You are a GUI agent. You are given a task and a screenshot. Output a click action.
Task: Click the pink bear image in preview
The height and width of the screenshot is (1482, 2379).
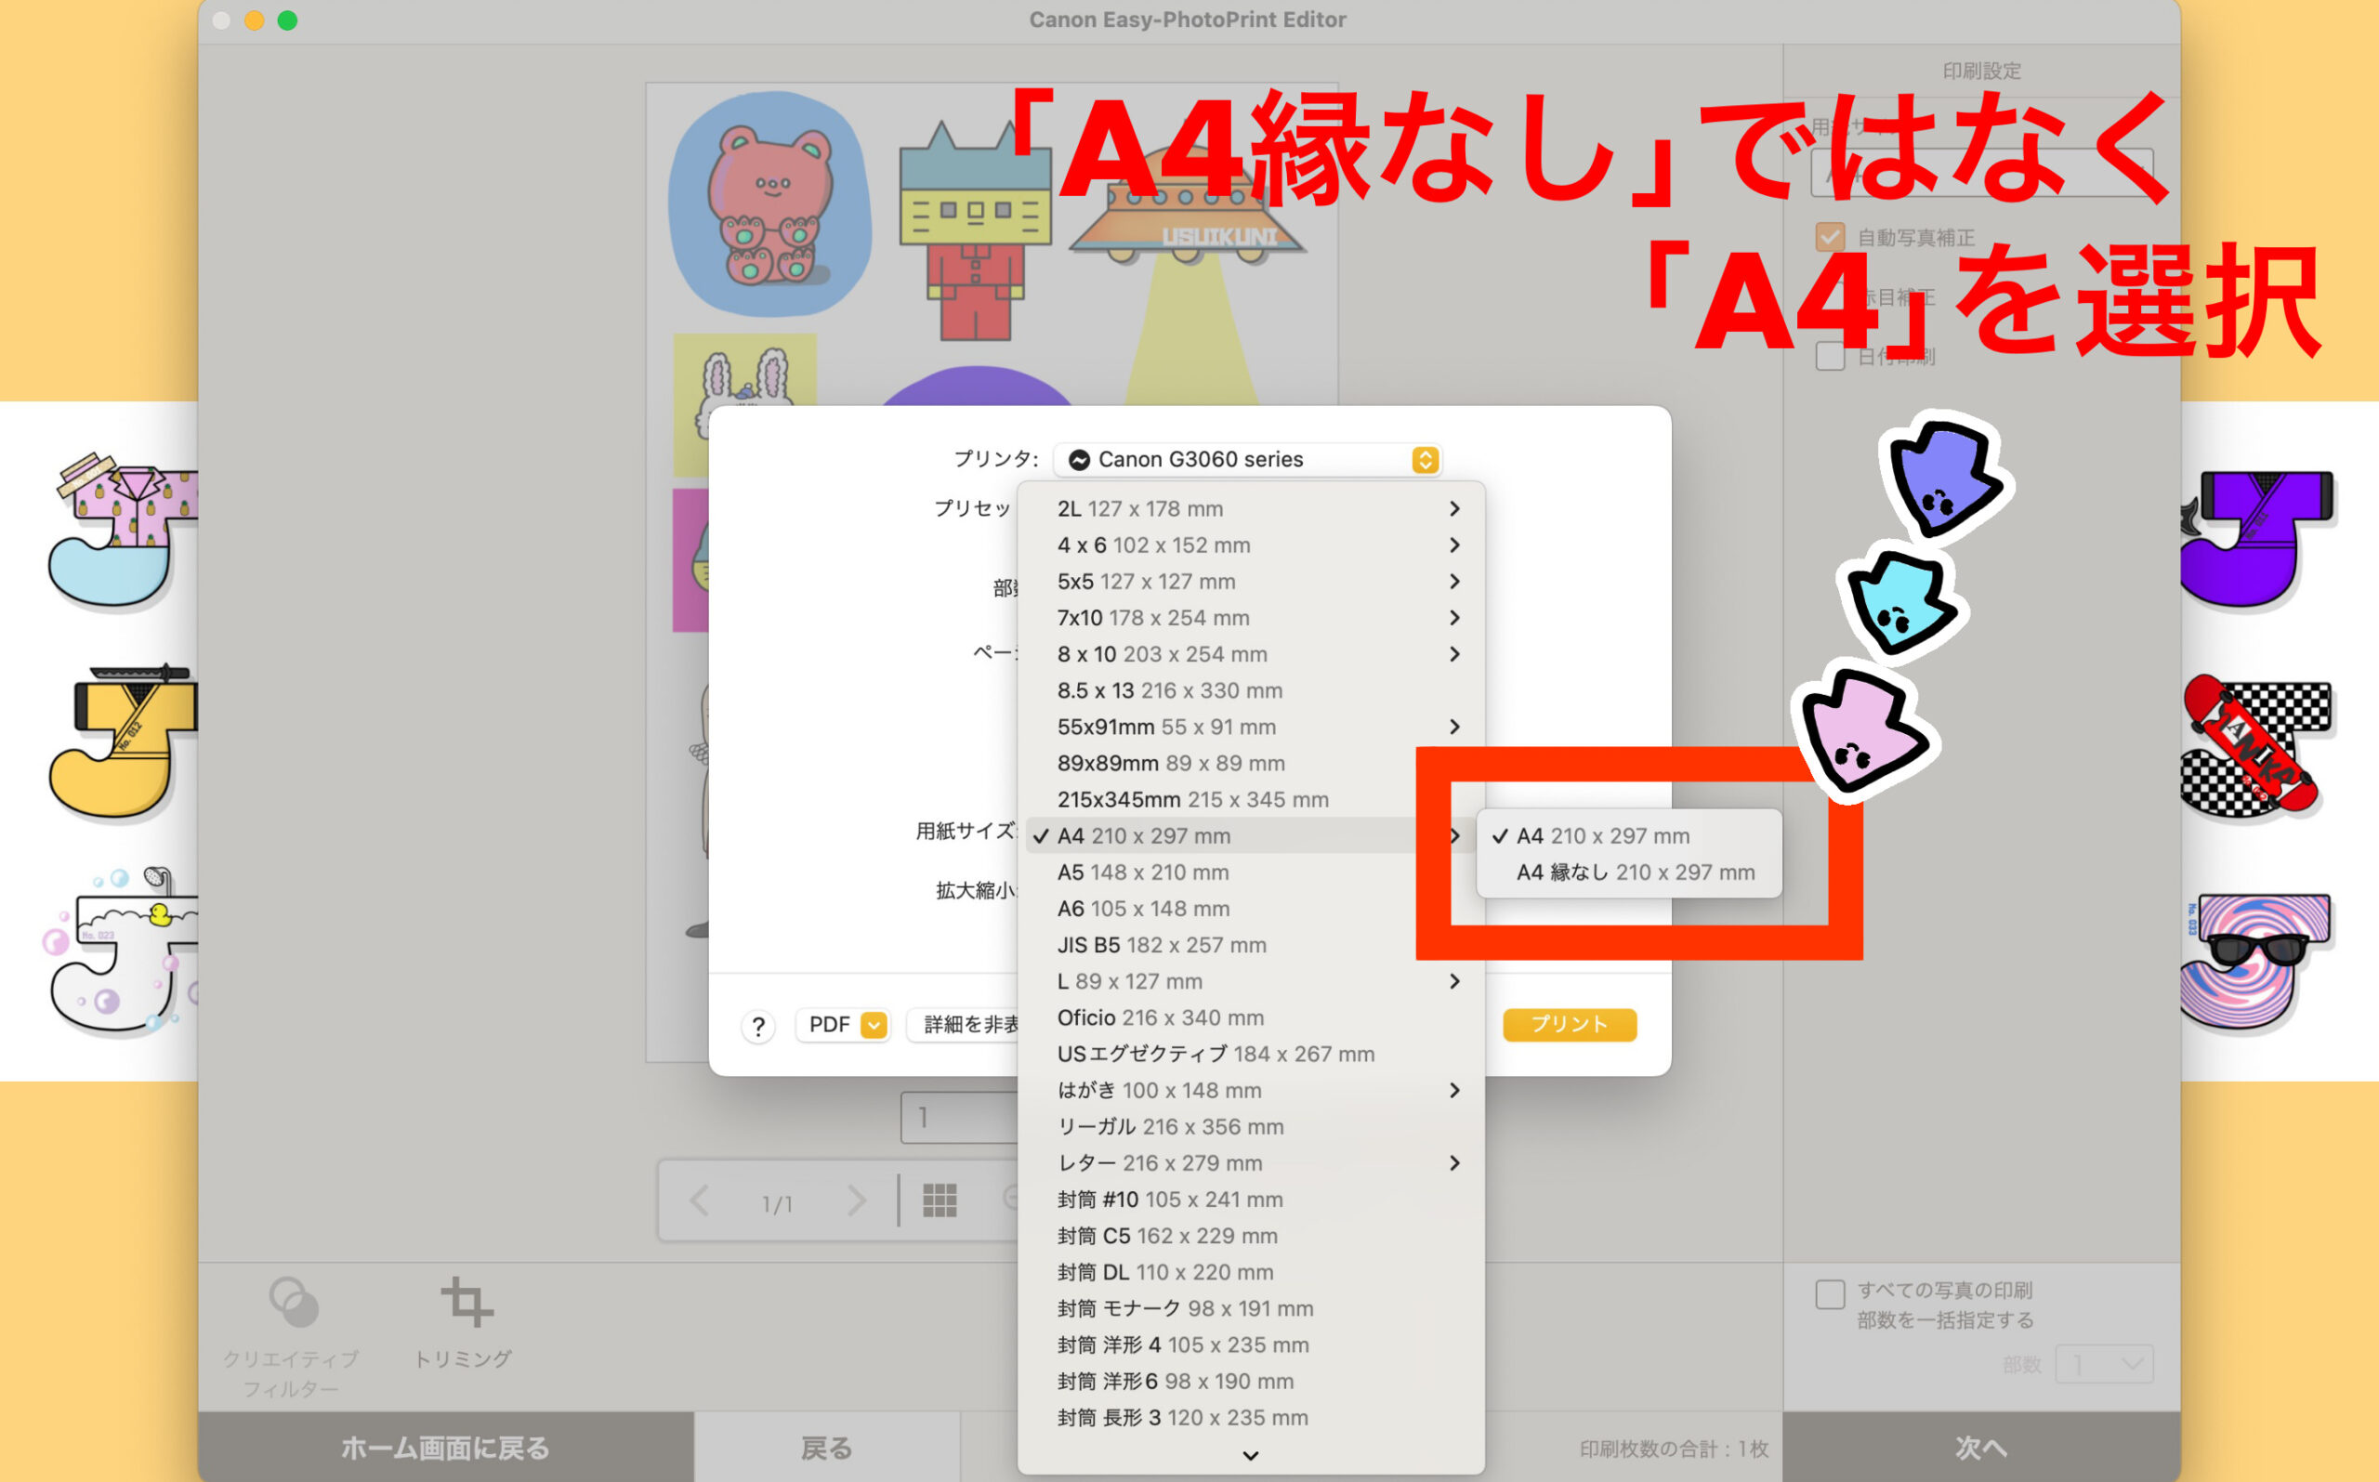(769, 203)
